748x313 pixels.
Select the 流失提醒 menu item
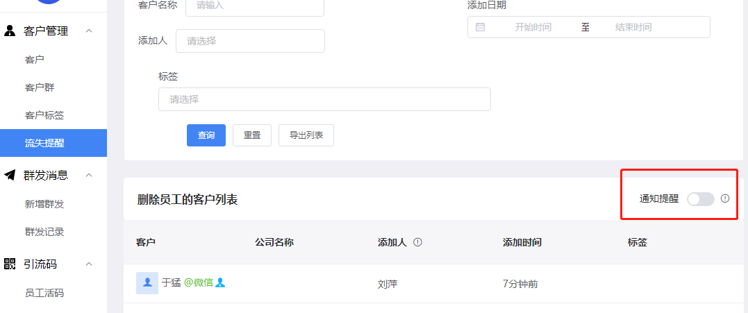53,143
